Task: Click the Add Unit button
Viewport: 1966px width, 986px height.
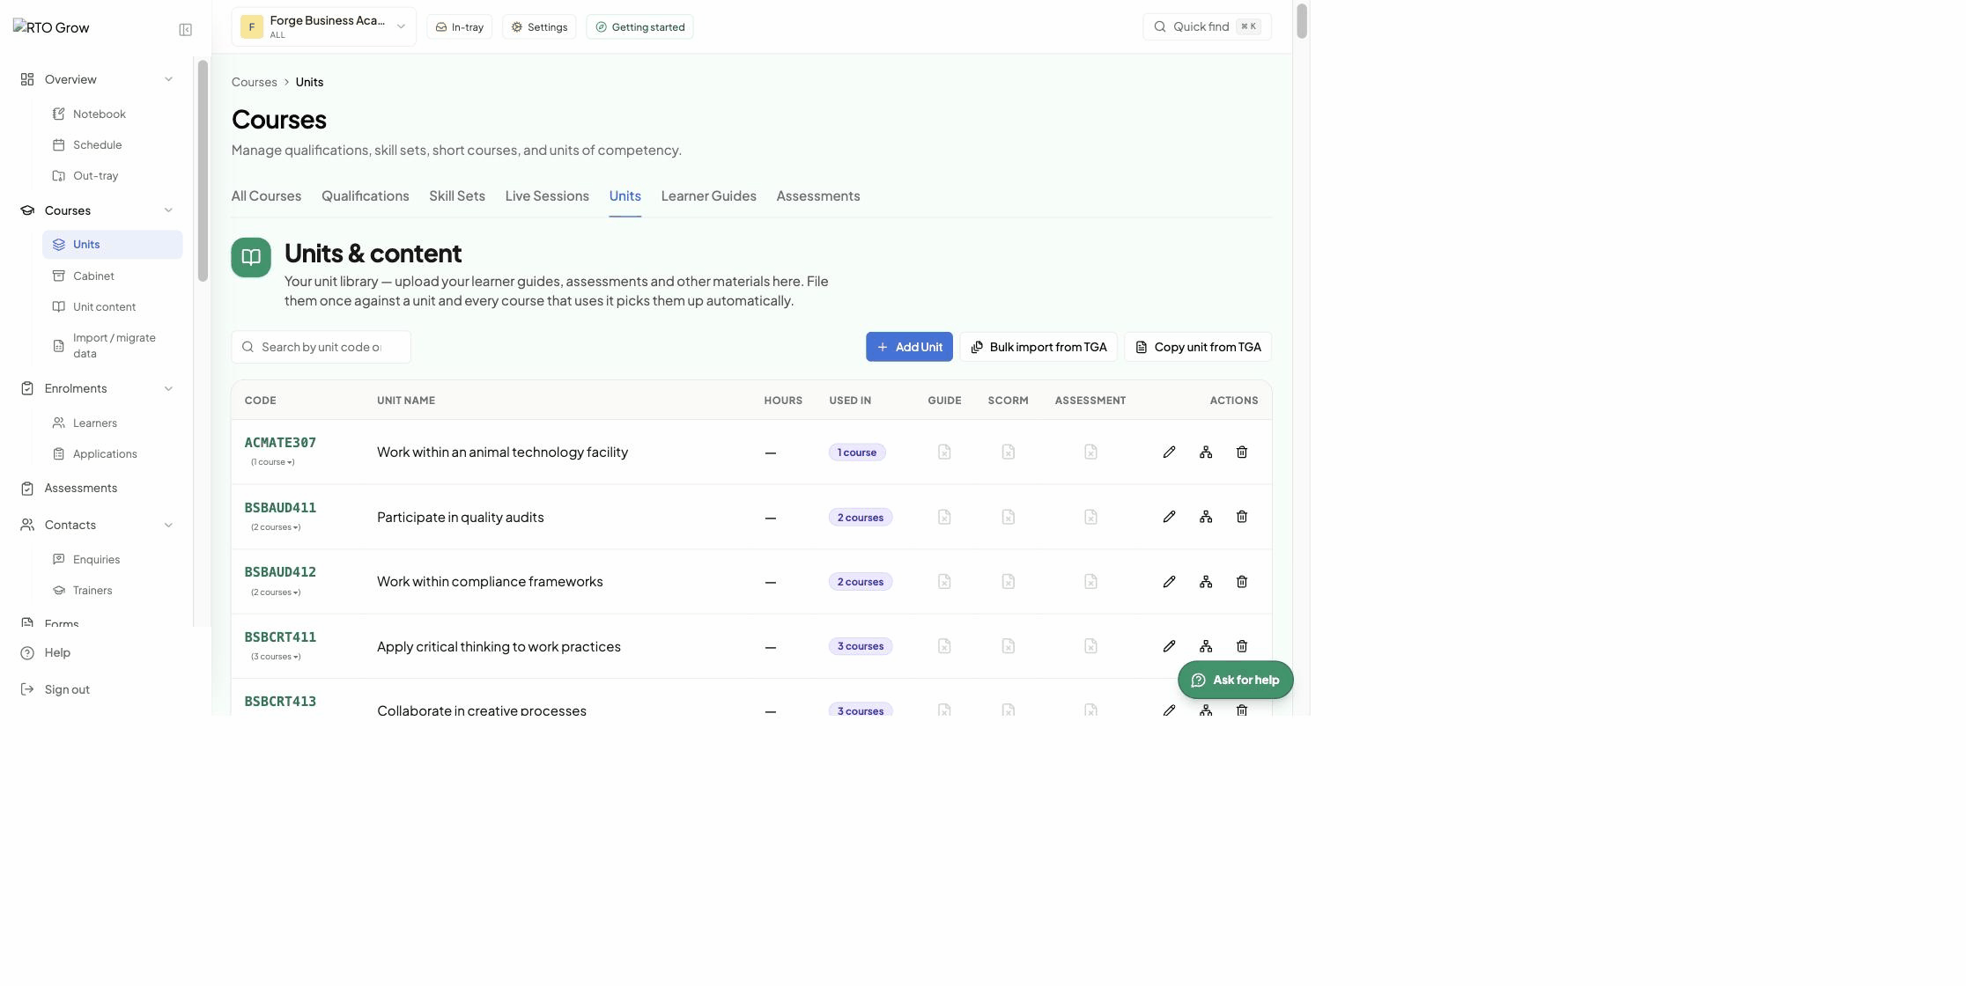Action: pyautogui.click(x=909, y=347)
